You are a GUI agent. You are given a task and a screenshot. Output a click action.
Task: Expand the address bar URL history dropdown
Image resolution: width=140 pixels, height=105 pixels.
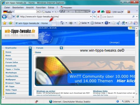click(91, 17)
